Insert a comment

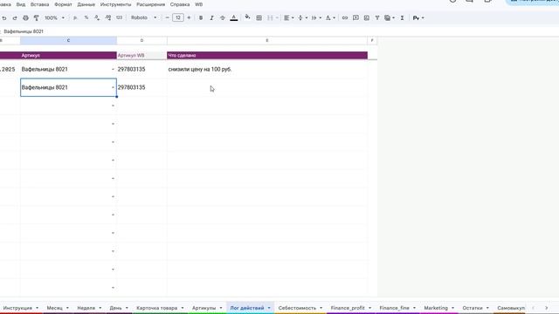coord(355,17)
